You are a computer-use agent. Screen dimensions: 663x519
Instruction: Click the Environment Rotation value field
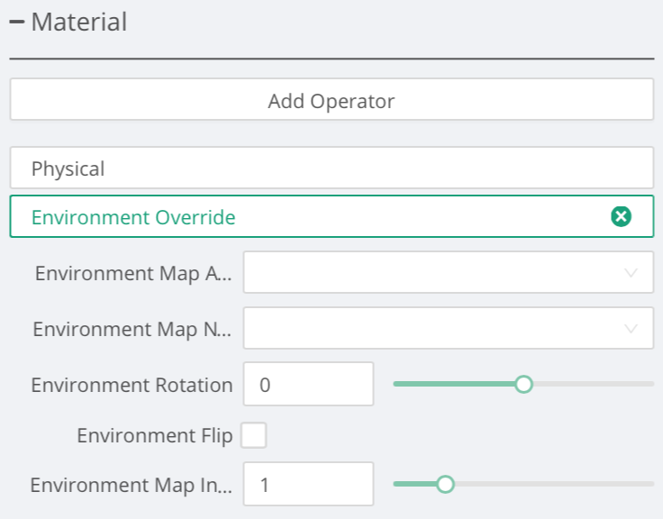(x=307, y=385)
